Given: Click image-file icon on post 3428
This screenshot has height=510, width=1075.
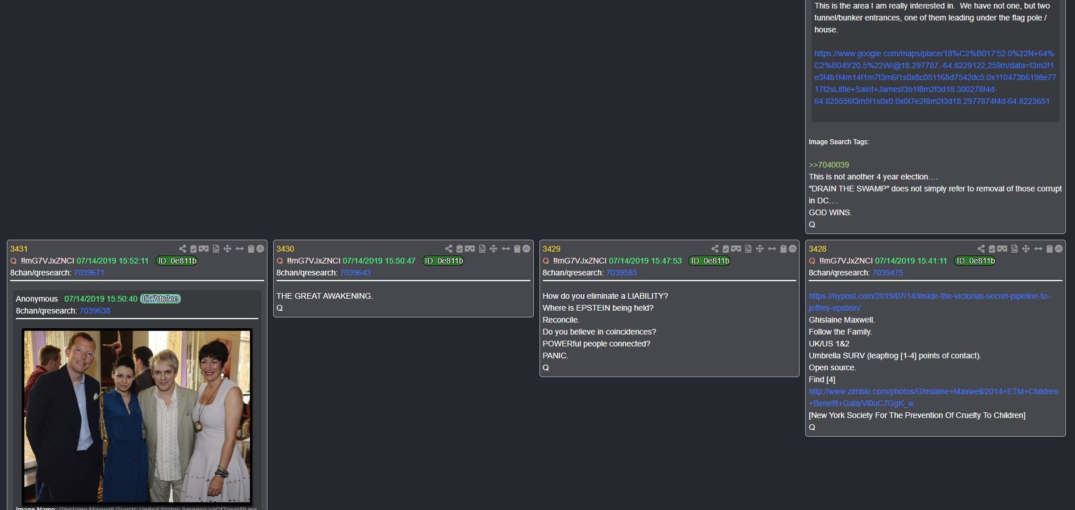Looking at the screenshot, I should [1015, 249].
